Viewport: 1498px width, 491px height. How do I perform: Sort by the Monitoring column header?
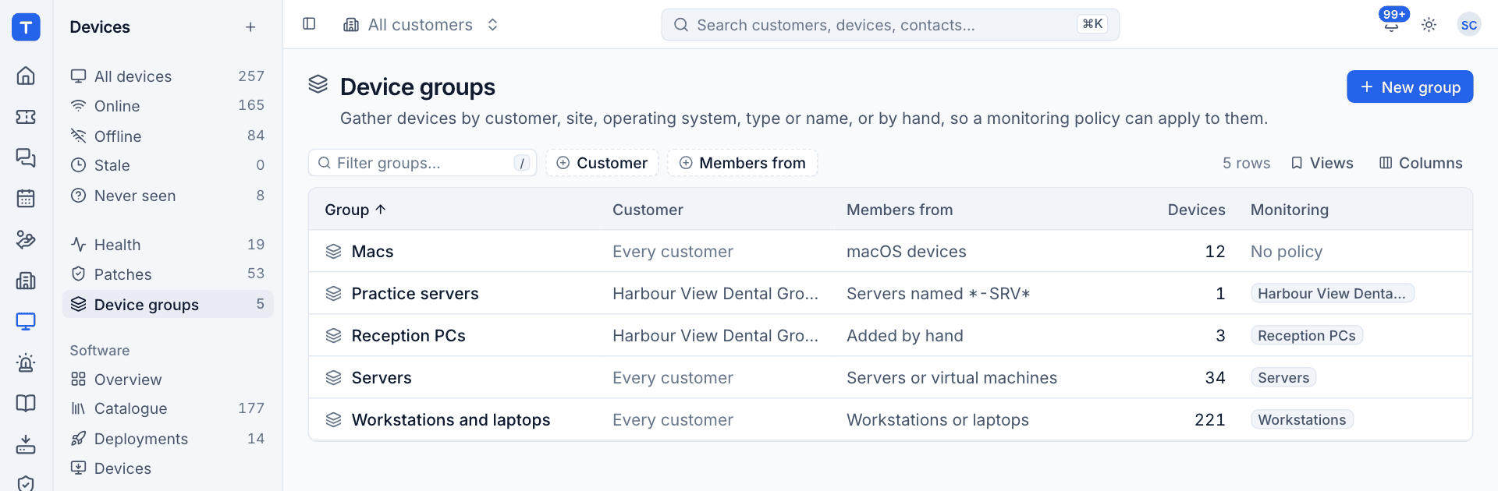pyautogui.click(x=1289, y=210)
